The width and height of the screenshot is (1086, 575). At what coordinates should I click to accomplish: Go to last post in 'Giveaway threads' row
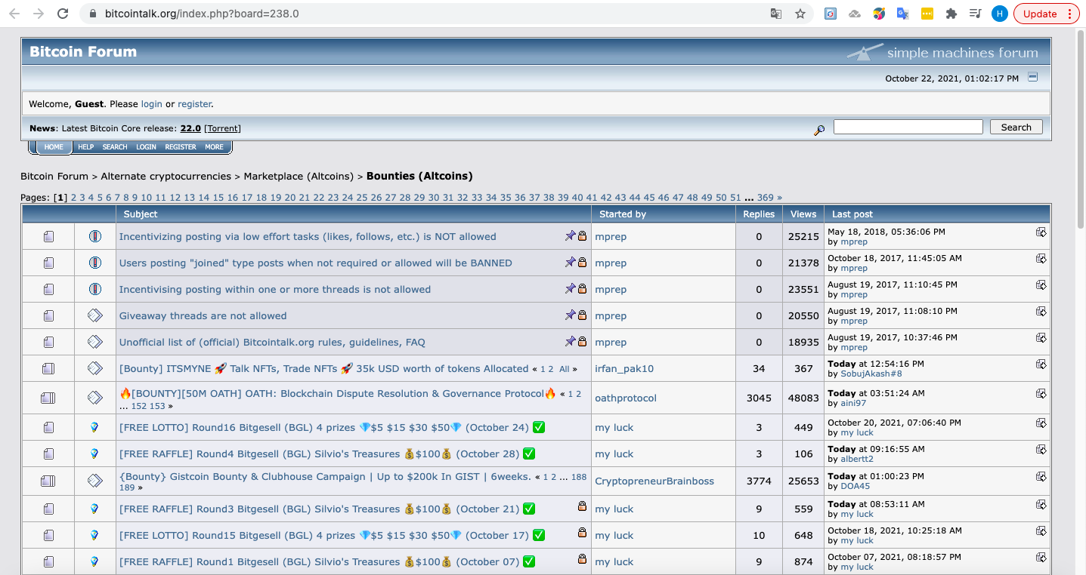(1041, 311)
